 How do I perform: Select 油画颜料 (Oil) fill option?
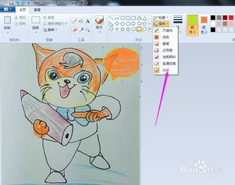point(165,57)
